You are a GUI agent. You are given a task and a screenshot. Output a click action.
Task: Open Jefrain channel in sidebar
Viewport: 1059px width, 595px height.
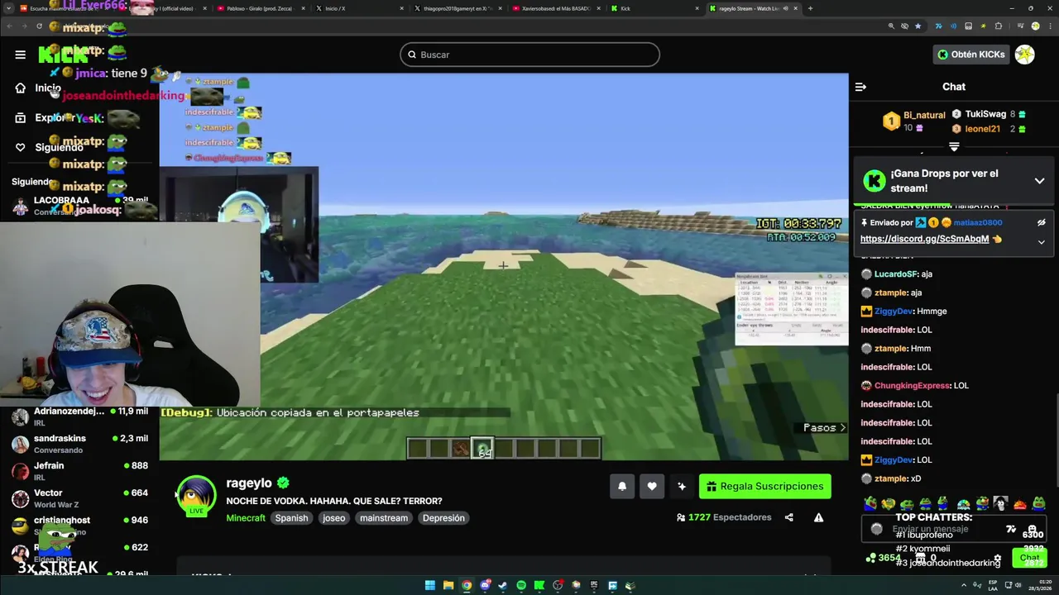coord(79,471)
